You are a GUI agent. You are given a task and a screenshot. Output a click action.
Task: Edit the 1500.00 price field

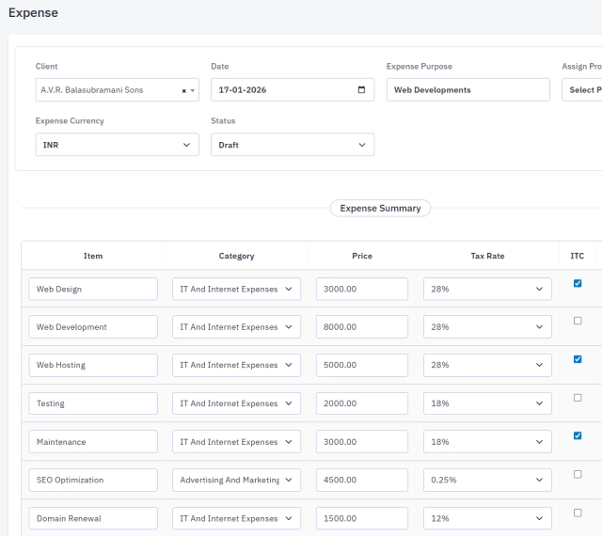click(362, 518)
